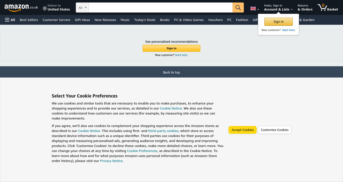Viewport: 343px width, 182px height.
Task: Go to Best Sellers
Action: coord(29,20)
